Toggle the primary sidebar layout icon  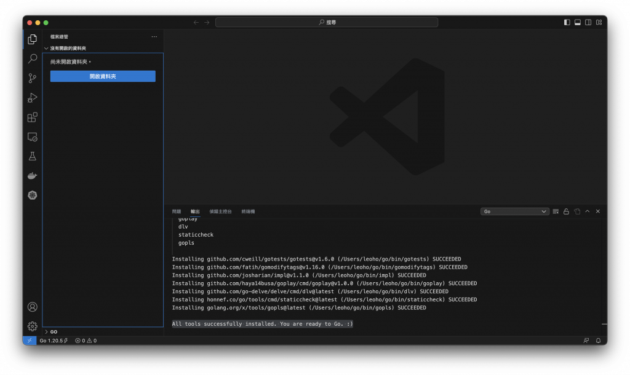[567, 23]
